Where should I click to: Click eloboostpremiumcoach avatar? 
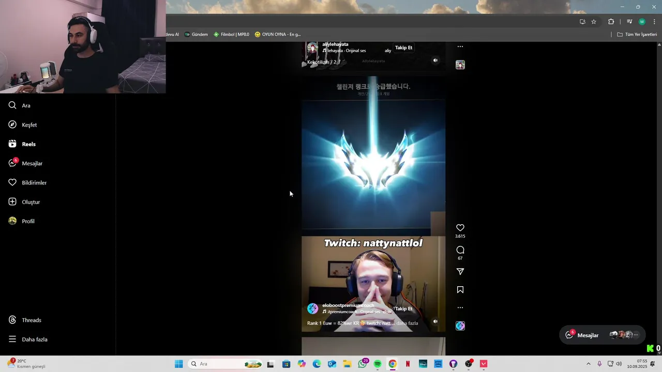(312, 308)
